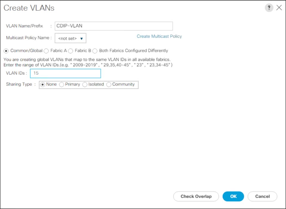
Task: Click the VLAN IDs input showing 15
Action: tap(65, 73)
